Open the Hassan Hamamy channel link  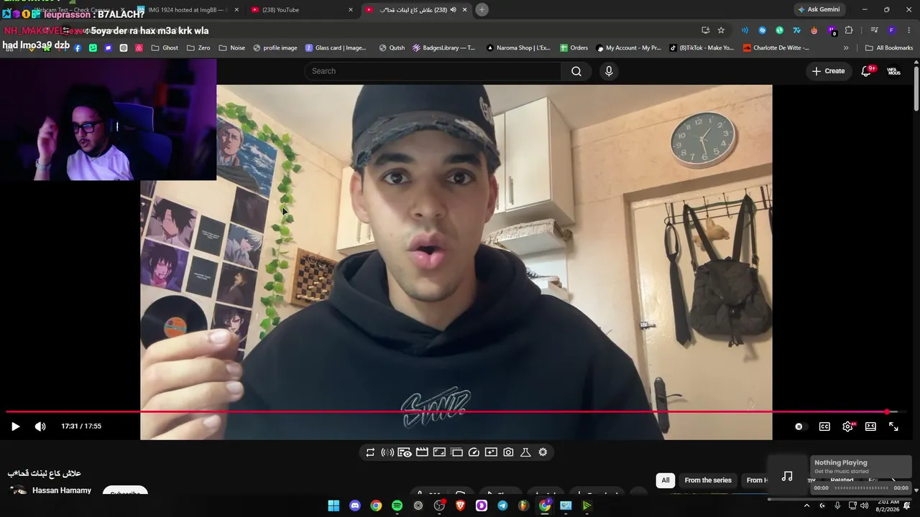[x=62, y=490]
